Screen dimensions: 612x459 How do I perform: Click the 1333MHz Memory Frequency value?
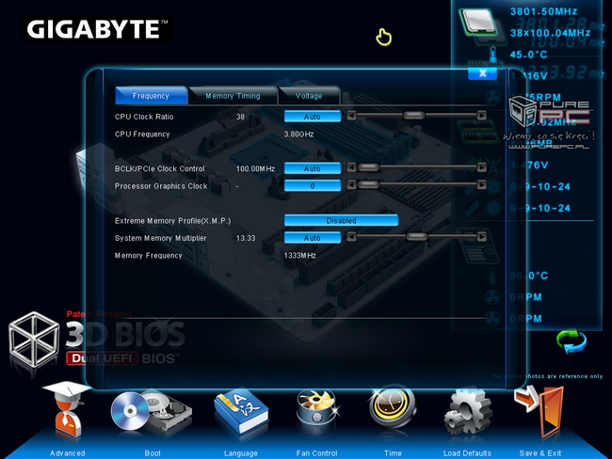299,256
